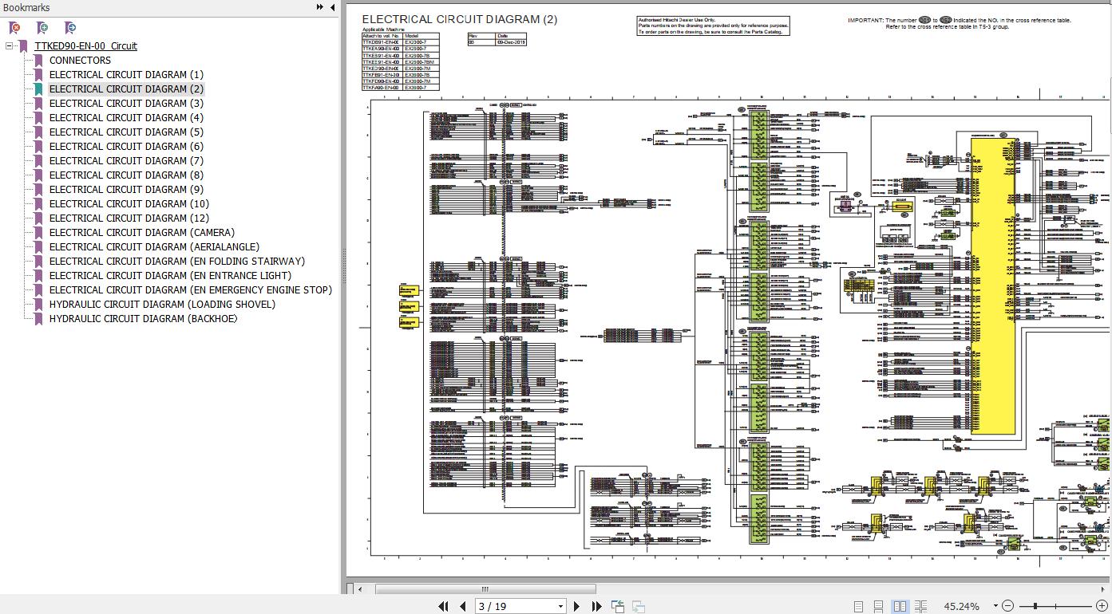This screenshot has height=614, width=1112.
Task: Click the horizontal scrollbar left arrow
Action: (360, 589)
